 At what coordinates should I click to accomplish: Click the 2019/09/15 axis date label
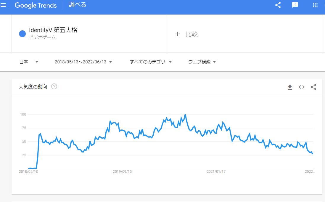pyautogui.click(x=122, y=171)
